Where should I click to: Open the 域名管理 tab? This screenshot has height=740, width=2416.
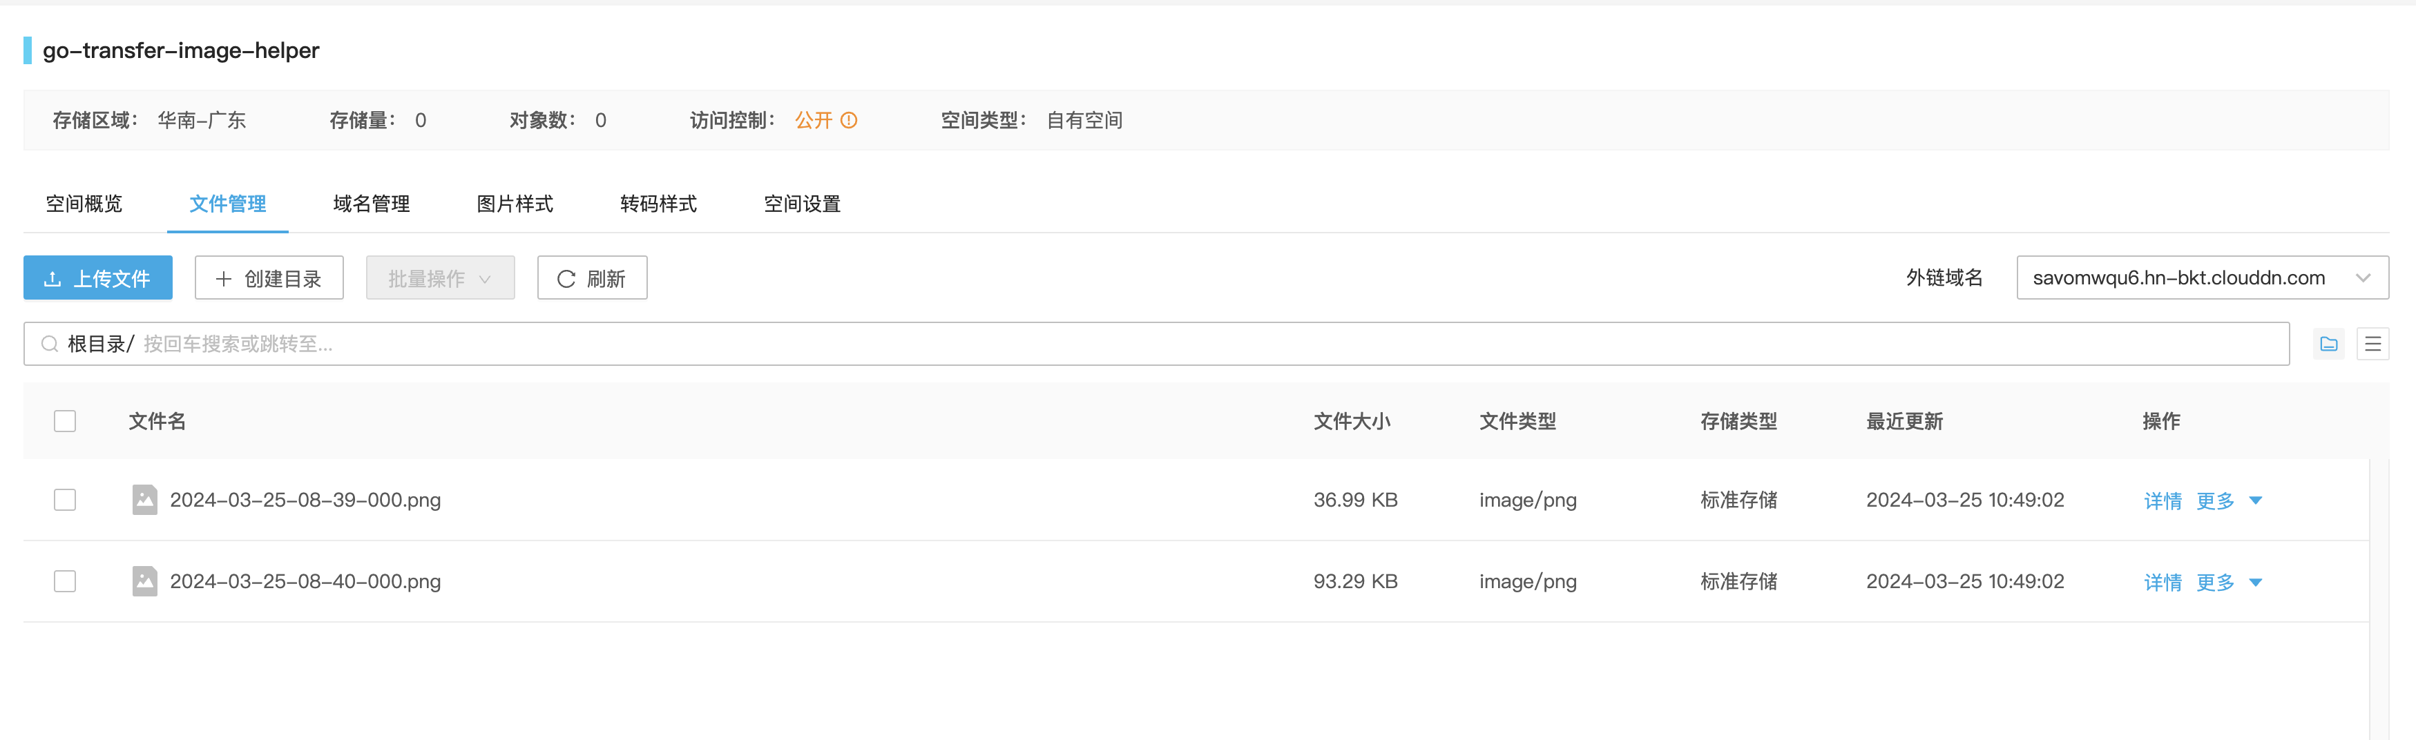pos(372,204)
